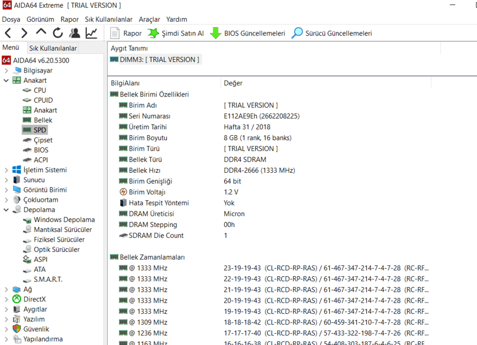The image size is (477, 345).
Task: Expand the İşletim Sistemi node
Action: 6,170
